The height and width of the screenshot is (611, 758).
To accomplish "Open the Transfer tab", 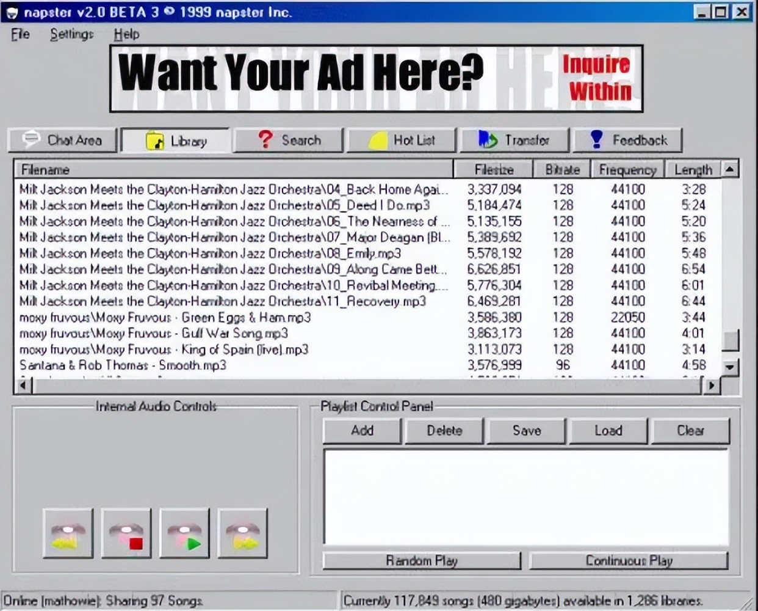I will [514, 140].
